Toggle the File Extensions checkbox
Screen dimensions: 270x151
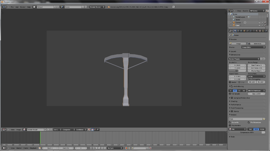[249, 122]
